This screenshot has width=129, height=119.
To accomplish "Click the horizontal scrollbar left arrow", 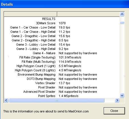I will (6, 100).
